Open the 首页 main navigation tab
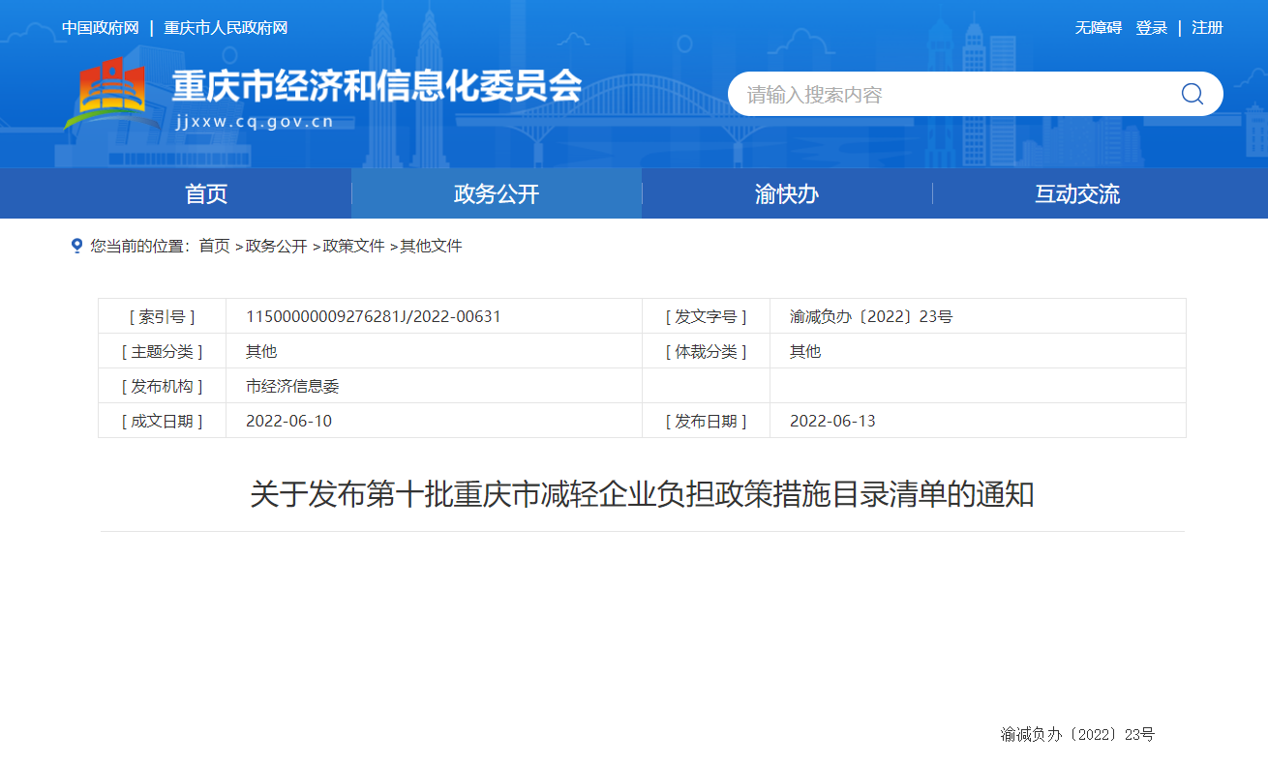1268x764 pixels. coord(206,193)
